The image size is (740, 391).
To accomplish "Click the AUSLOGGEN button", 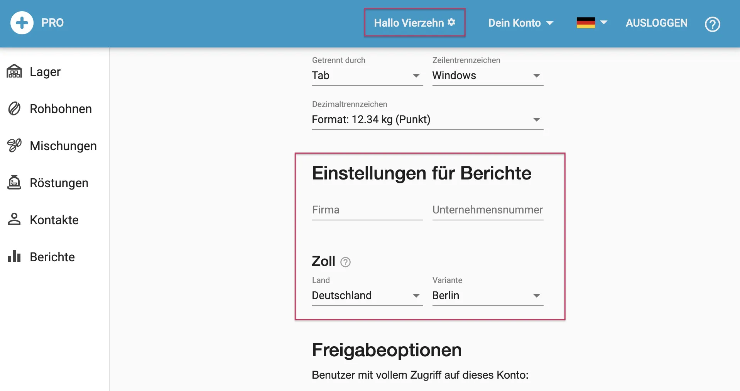I will point(656,23).
